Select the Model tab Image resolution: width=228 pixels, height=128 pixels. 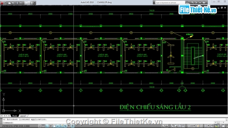point(15,116)
